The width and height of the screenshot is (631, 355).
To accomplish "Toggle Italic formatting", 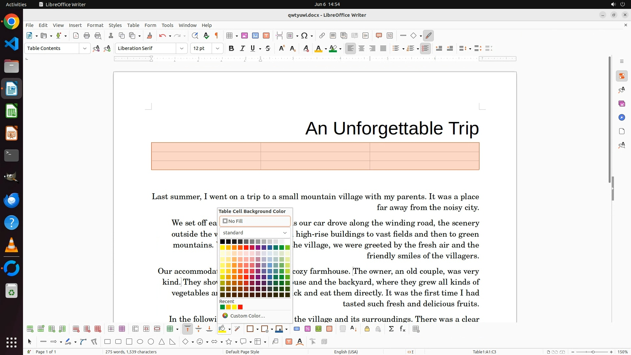I will [x=242, y=48].
